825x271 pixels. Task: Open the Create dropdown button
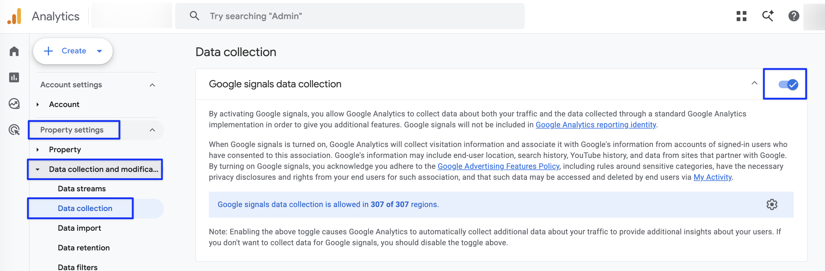(73, 51)
